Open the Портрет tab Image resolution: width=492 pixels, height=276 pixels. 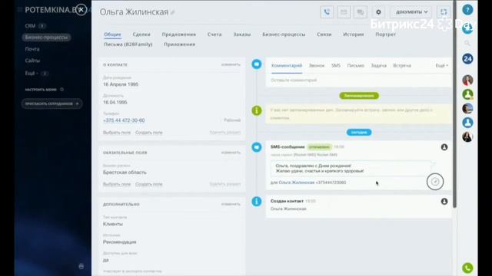(385, 34)
